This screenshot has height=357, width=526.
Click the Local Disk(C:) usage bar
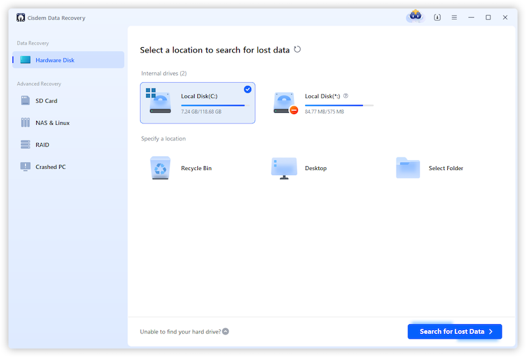click(x=215, y=106)
